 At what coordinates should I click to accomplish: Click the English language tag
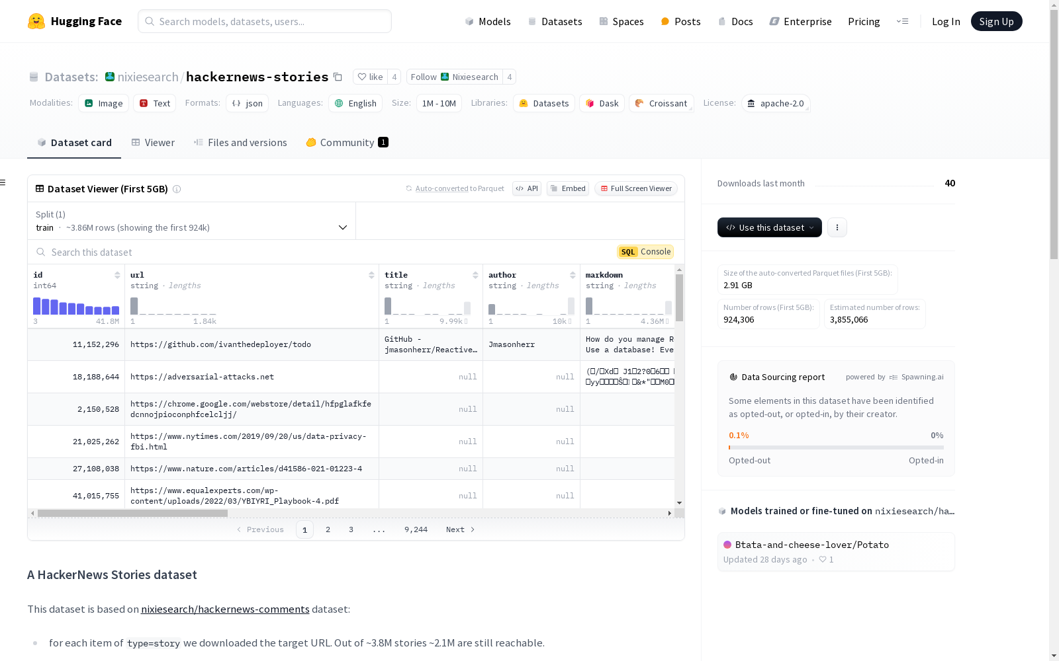[355, 103]
